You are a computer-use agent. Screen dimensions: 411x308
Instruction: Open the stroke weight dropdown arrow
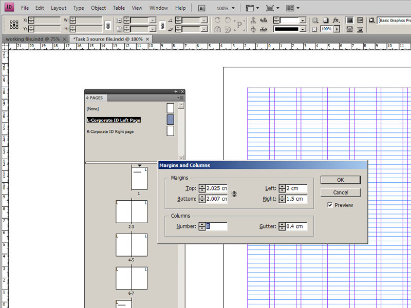click(303, 20)
